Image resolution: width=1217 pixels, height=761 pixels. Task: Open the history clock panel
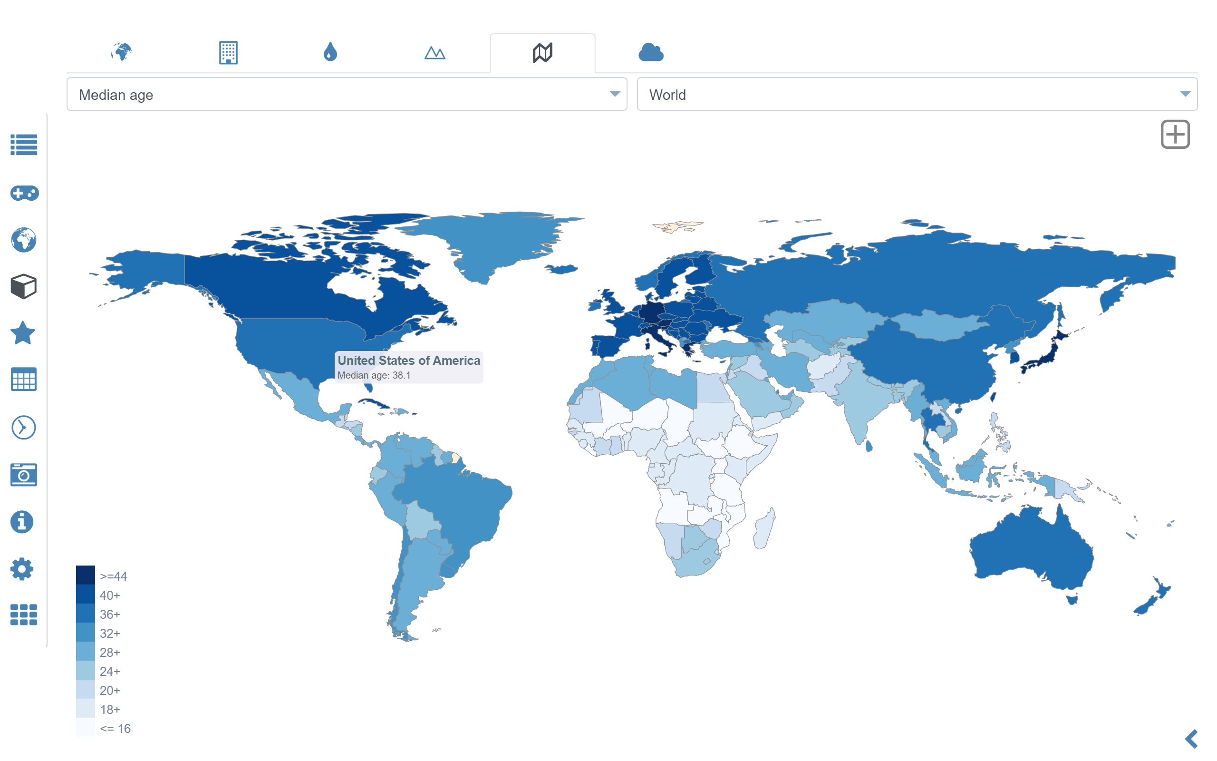coord(24,427)
